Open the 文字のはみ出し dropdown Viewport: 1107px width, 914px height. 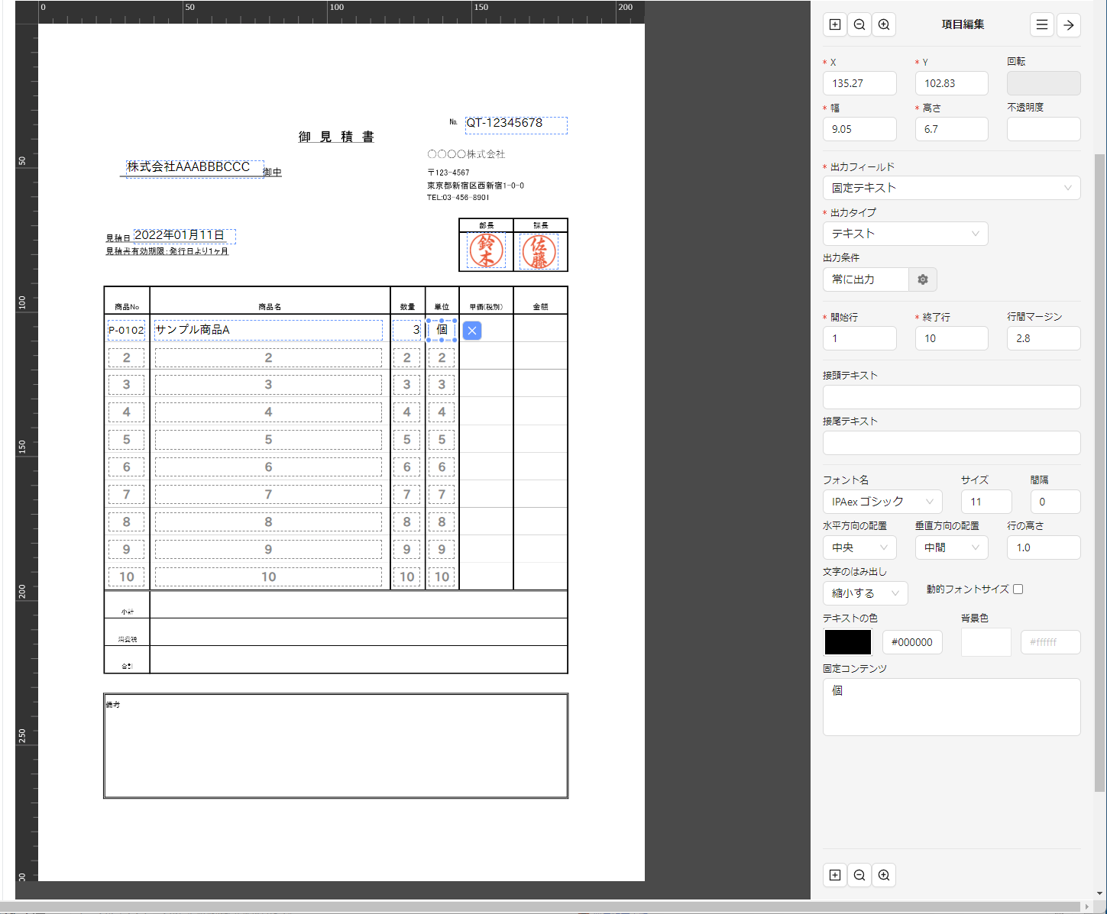(x=865, y=593)
